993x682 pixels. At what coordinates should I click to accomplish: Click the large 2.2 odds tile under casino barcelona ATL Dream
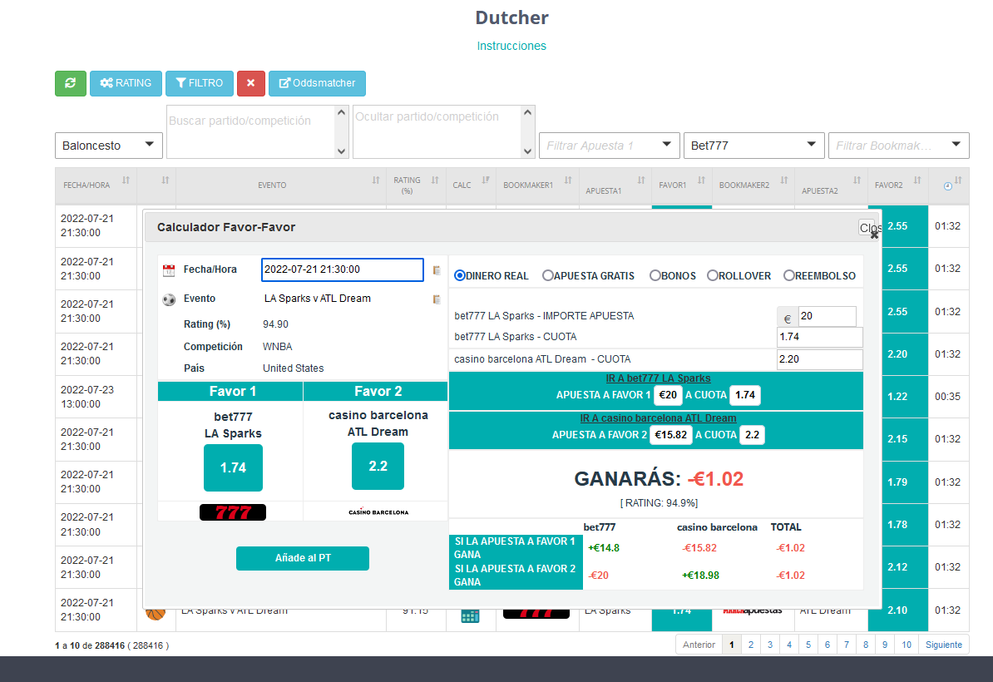[x=378, y=466]
